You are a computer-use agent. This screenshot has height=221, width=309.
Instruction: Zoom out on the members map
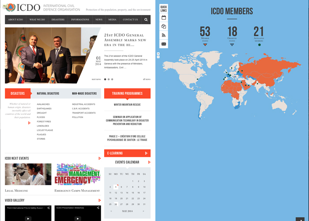[158, 57]
